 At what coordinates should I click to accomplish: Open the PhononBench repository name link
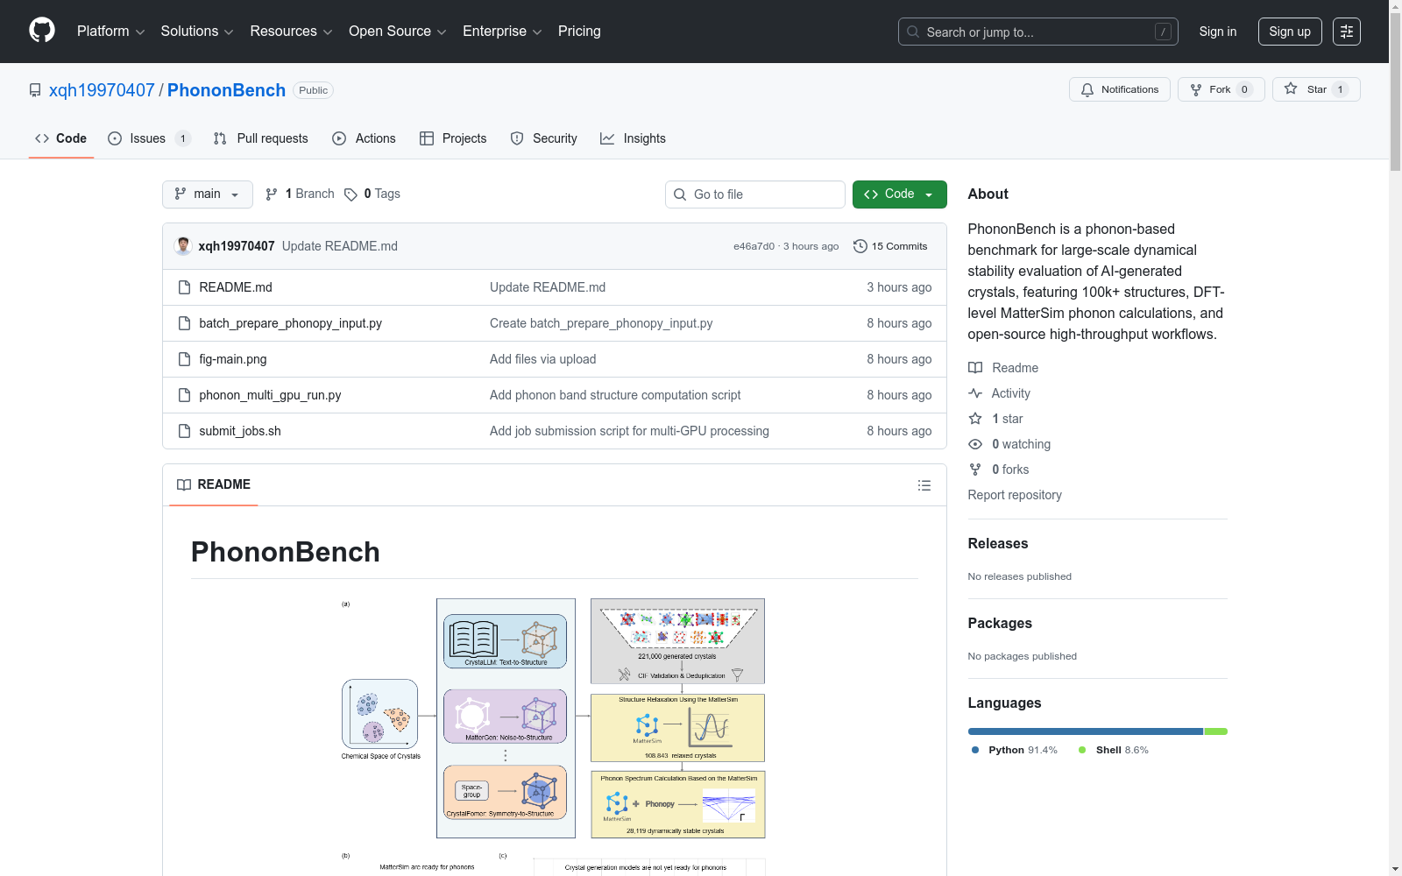click(226, 90)
